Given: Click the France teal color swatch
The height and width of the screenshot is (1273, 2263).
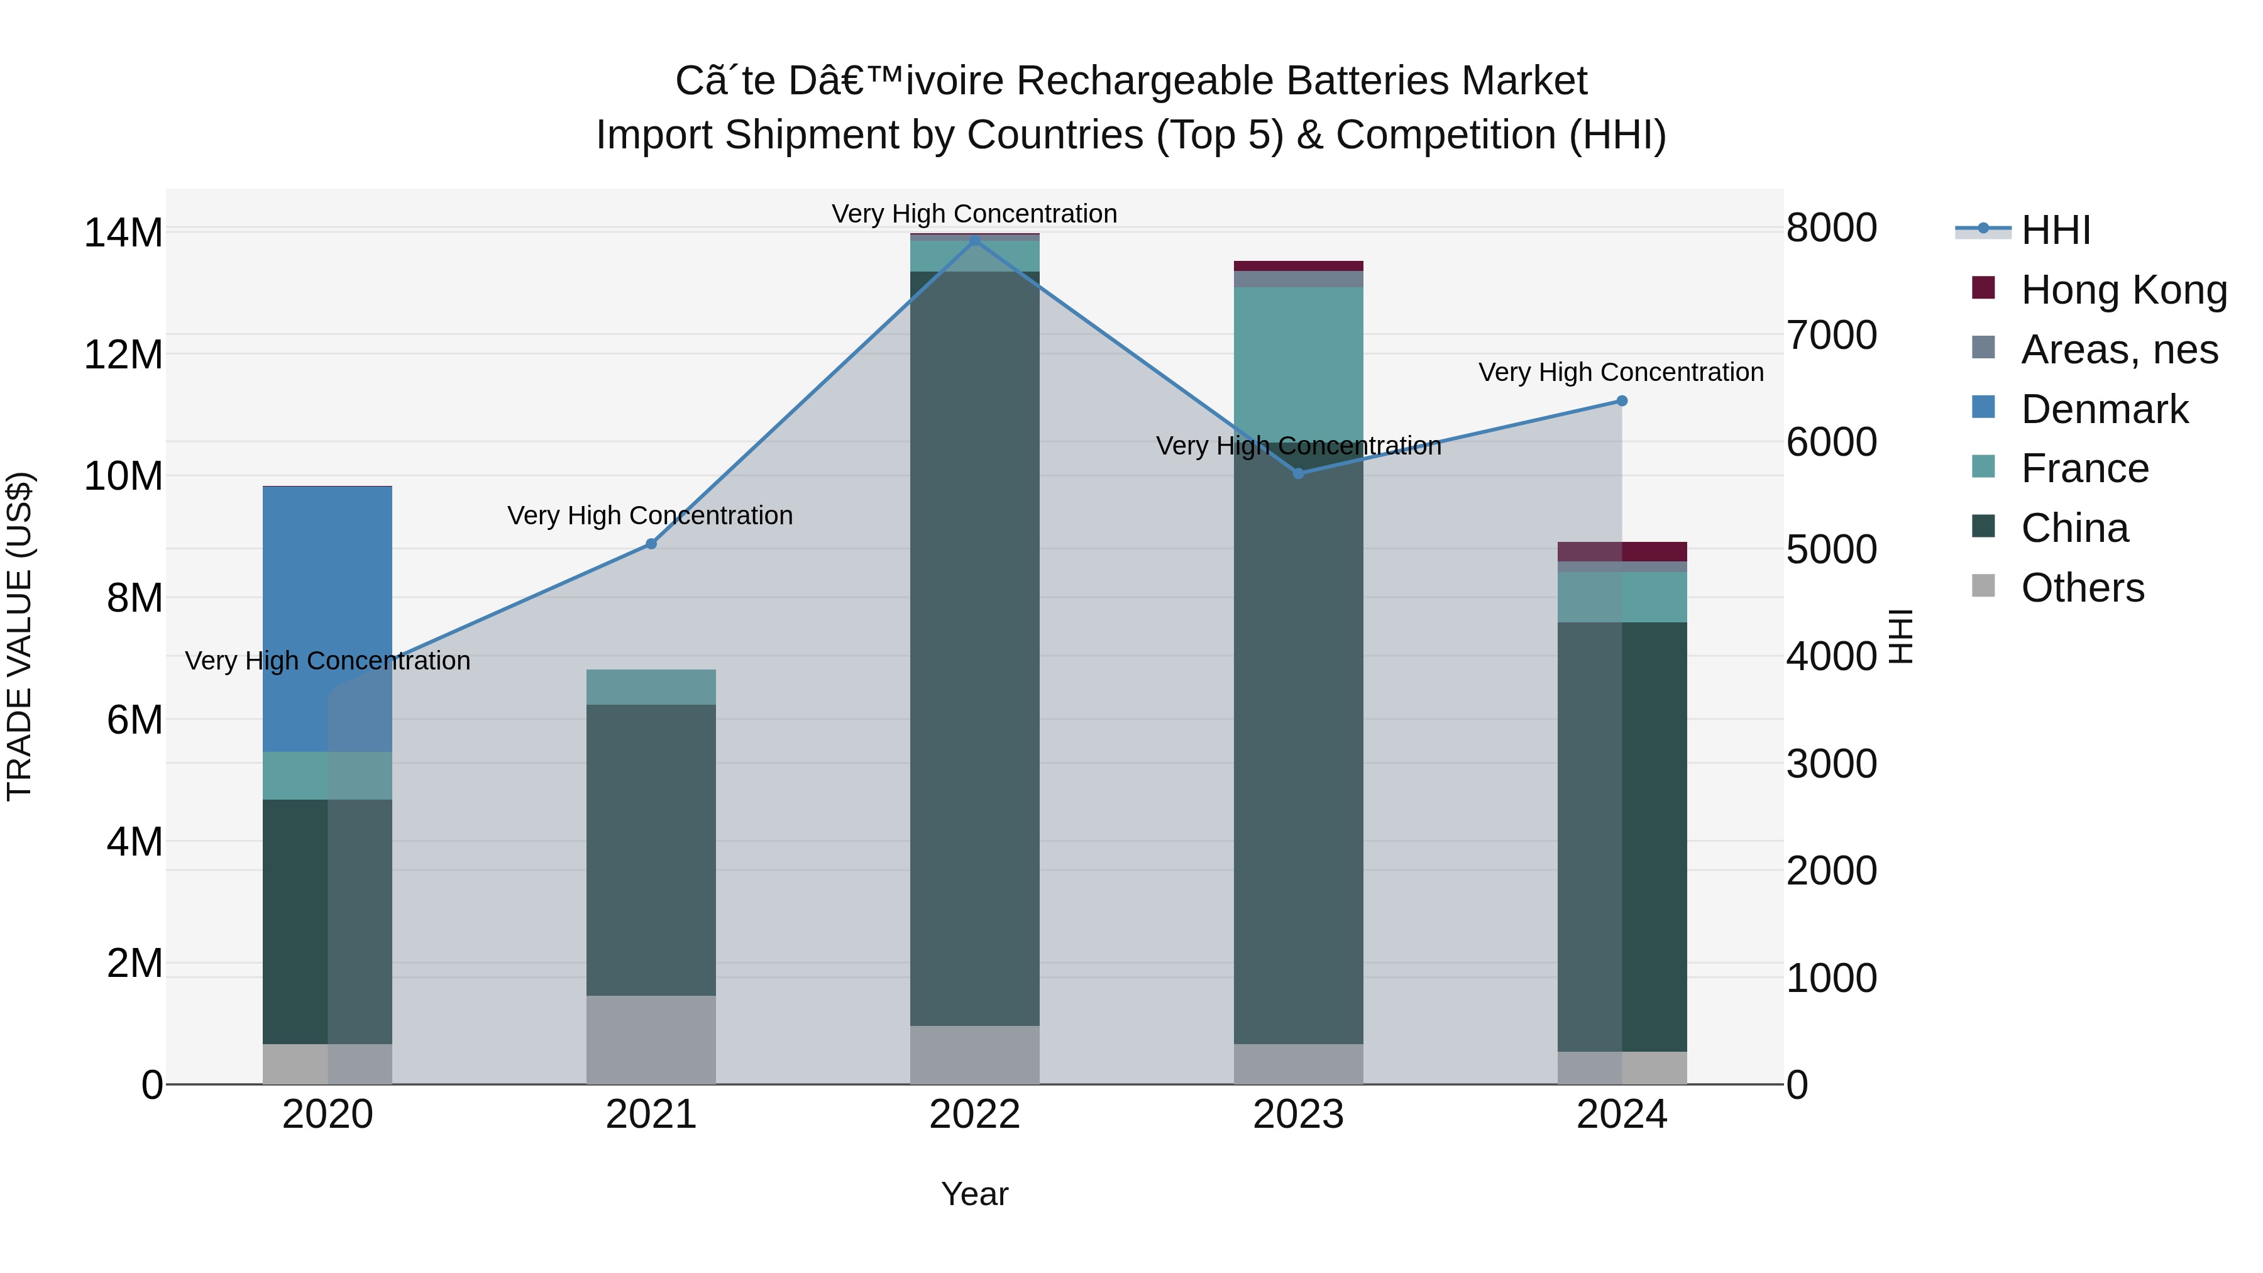Looking at the screenshot, I should coord(1984,466).
